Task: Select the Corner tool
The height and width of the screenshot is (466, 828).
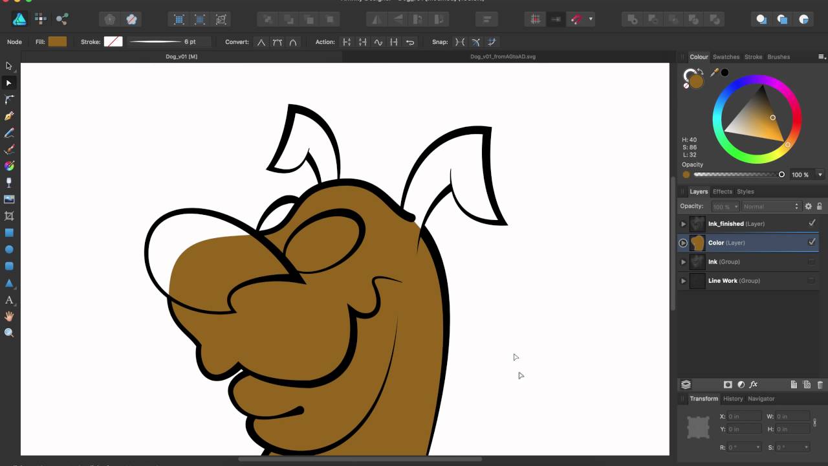Action: [9, 100]
